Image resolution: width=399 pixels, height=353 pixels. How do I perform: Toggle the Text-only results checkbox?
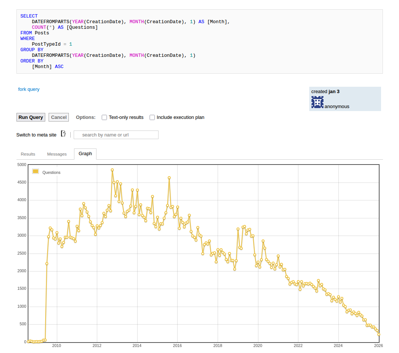click(104, 117)
